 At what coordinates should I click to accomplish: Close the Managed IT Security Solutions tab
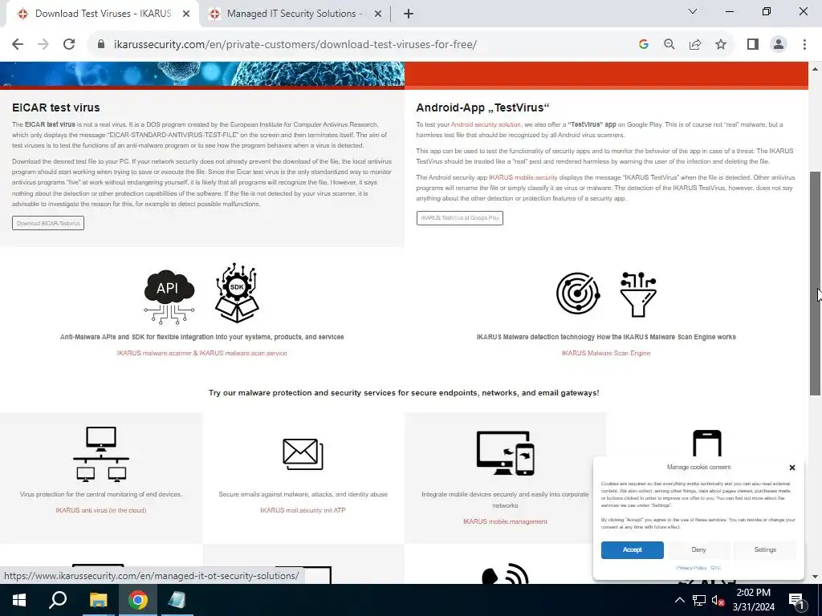click(378, 14)
